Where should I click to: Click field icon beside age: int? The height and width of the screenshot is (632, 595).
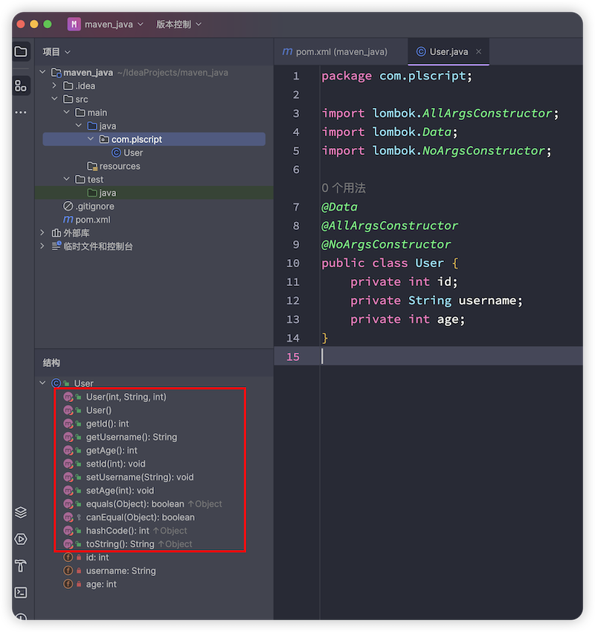tap(68, 584)
